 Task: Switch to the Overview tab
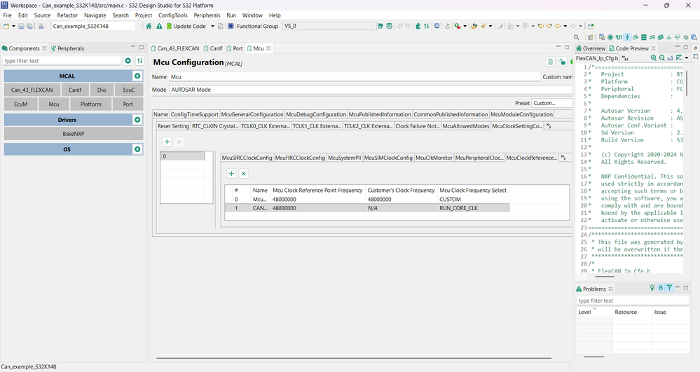(x=591, y=48)
